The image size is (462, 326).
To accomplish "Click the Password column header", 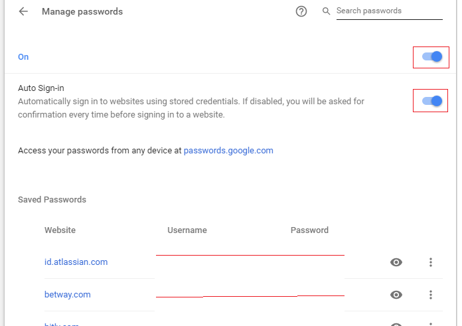I will click(309, 230).
